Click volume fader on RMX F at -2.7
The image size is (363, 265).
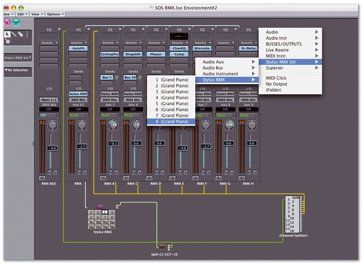click(x=205, y=147)
